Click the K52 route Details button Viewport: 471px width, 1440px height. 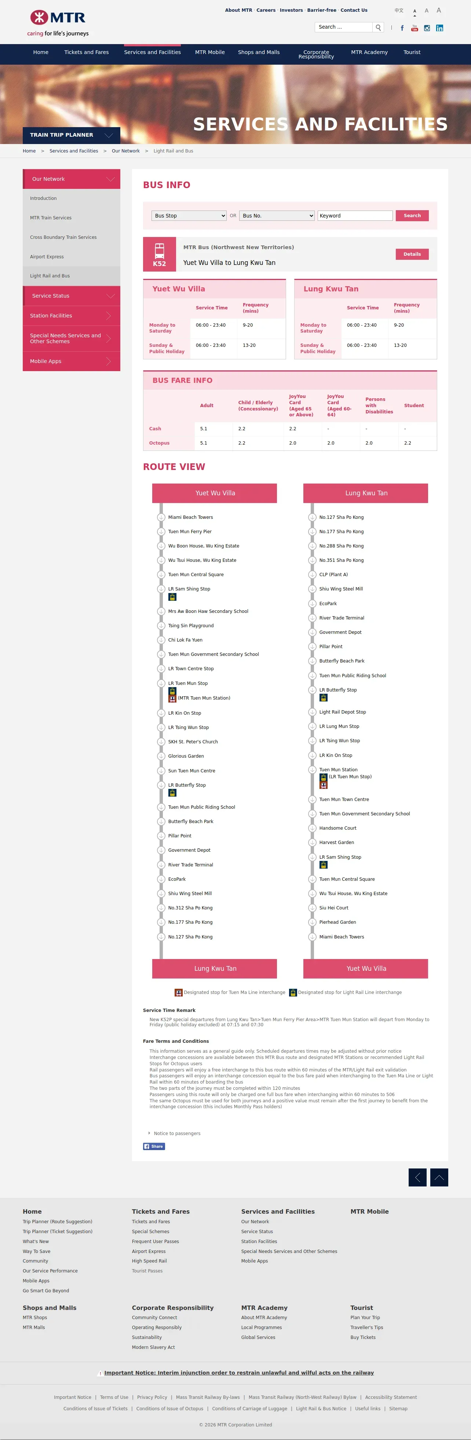coord(412,254)
